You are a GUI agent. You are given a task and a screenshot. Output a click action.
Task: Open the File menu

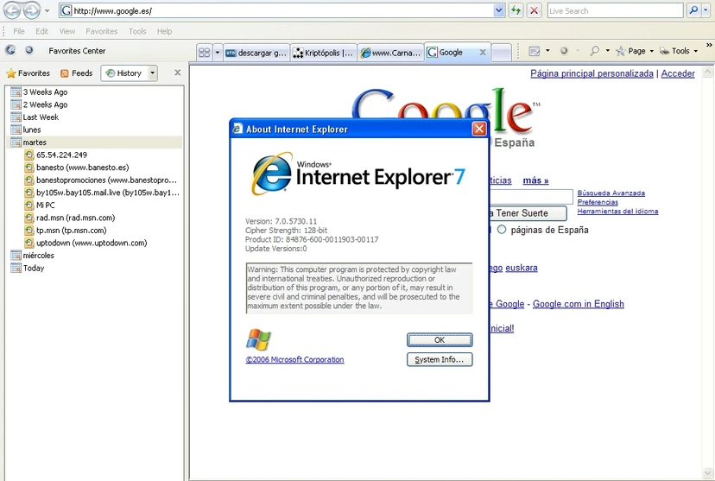click(x=19, y=31)
